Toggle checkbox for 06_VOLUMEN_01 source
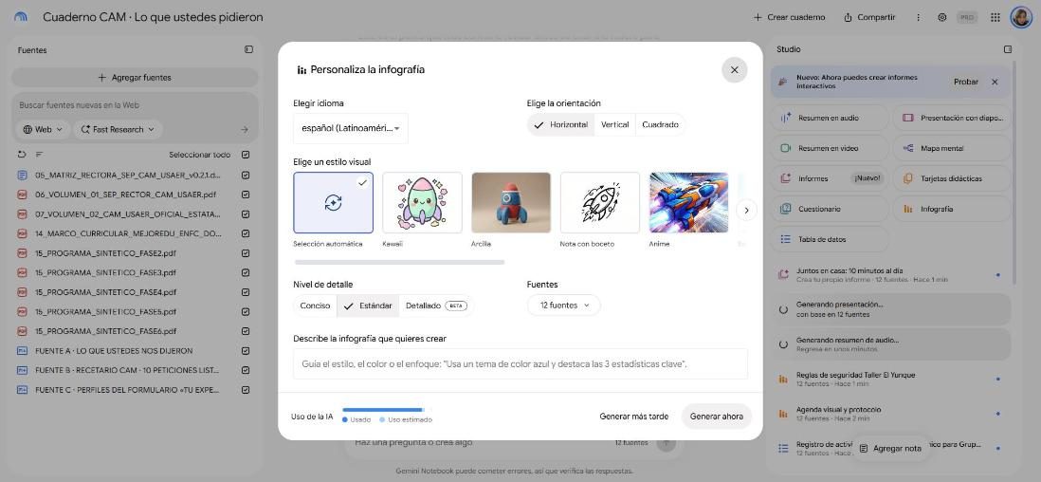 click(246, 195)
